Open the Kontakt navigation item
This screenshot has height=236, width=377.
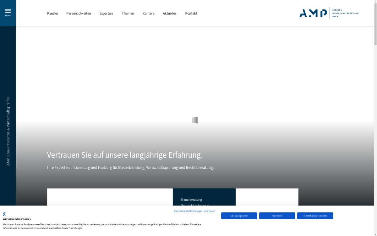point(191,13)
